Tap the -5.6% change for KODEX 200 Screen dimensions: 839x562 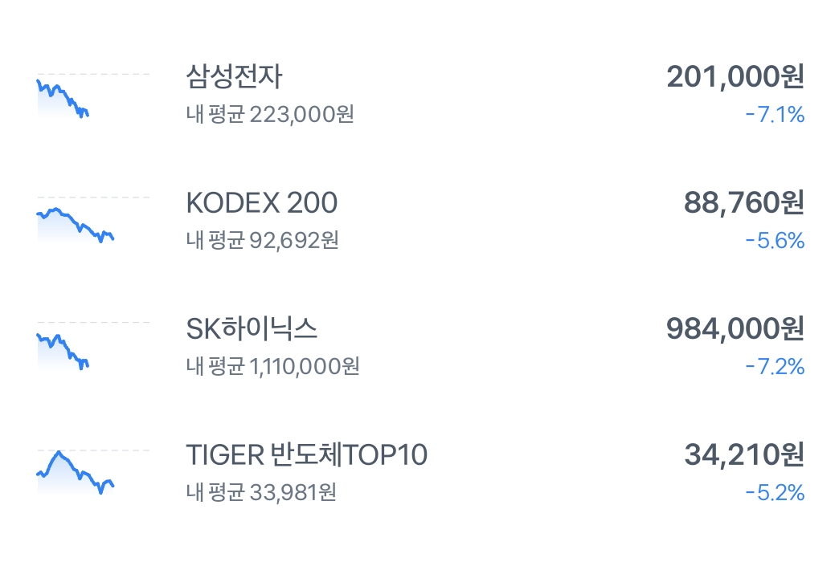775,241
